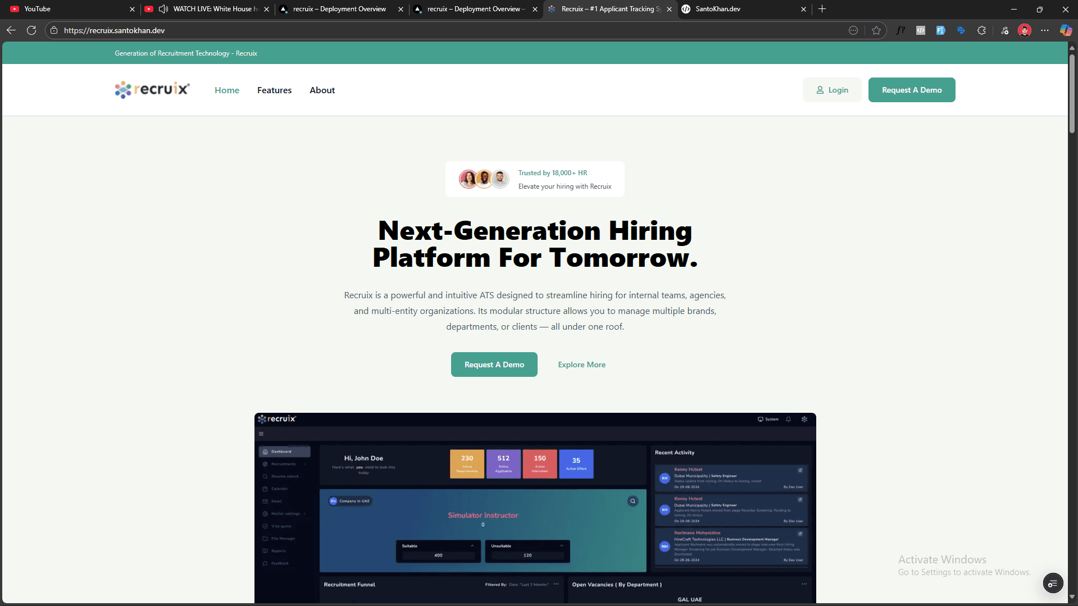Open browser settings and more menu
This screenshot has height=606, width=1078.
coord(1045,30)
